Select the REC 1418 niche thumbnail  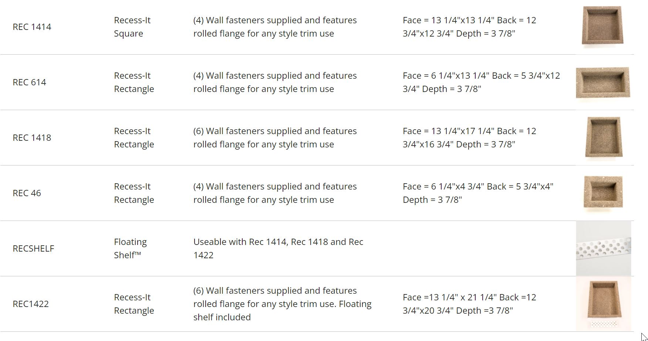pyautogui.click(x=604, y=137)
